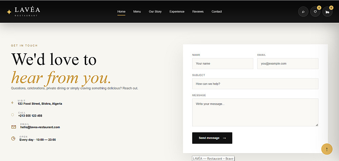The image size is (339, 161).
Task: Go to Contact in navigation
Action: click(x=217, y=12)
